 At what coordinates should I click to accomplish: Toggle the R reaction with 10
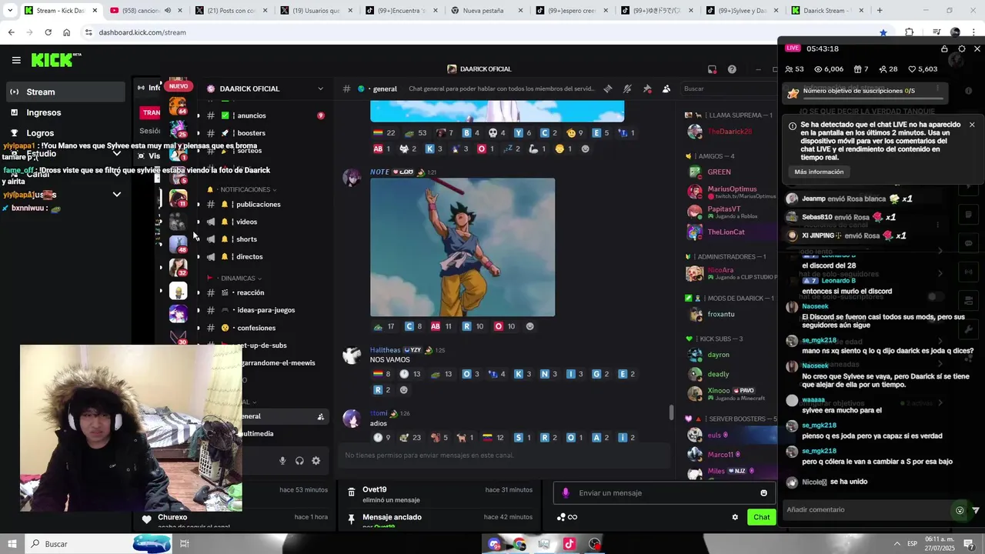(472, 326)
